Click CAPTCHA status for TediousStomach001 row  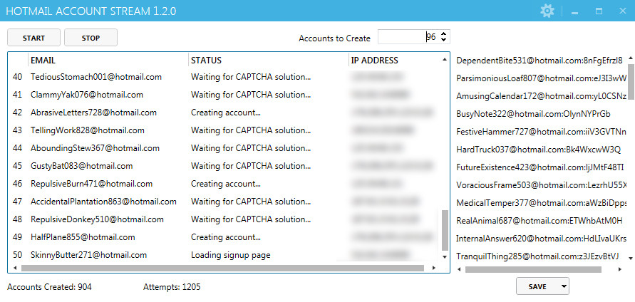251,76
